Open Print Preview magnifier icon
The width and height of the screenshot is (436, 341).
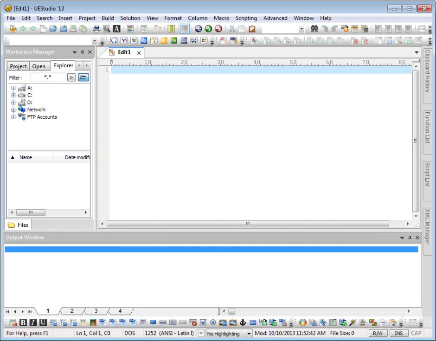coord(107,29)
